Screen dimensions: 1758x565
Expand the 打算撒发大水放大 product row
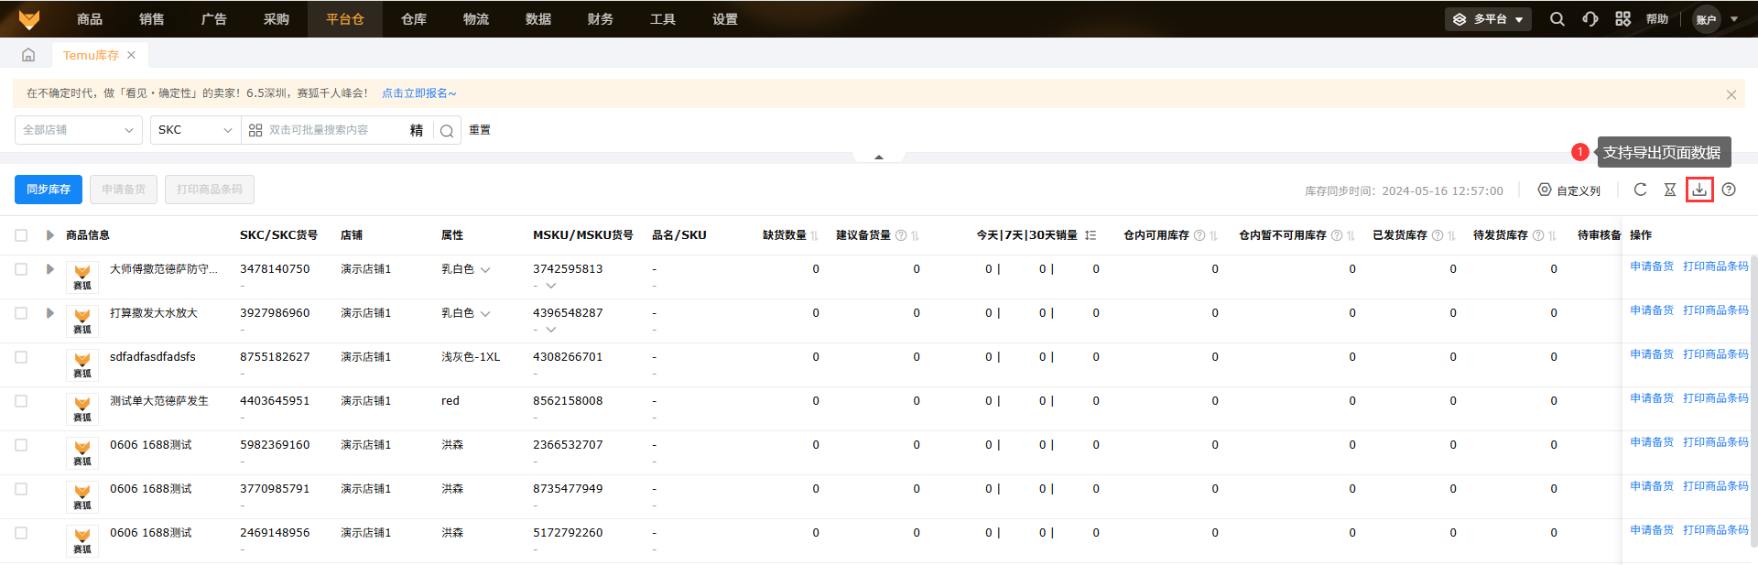(49, 313)
